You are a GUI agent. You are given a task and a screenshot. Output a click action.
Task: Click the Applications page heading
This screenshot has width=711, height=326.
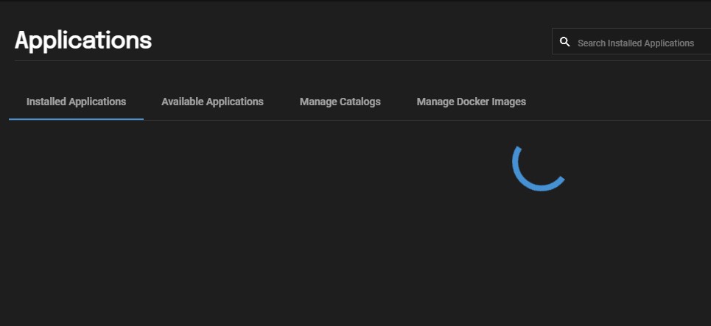pyautogui.click(x=83, y=40)
